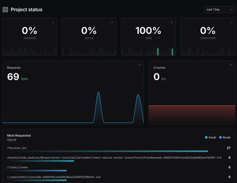The width and height of the screenshot is (237, 183).
Task: Click the /_expo/static/css web css row
Action: click(x=118, y=178)
